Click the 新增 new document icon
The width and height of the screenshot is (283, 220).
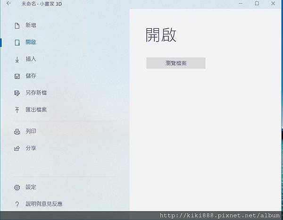(x=17, y=25)
